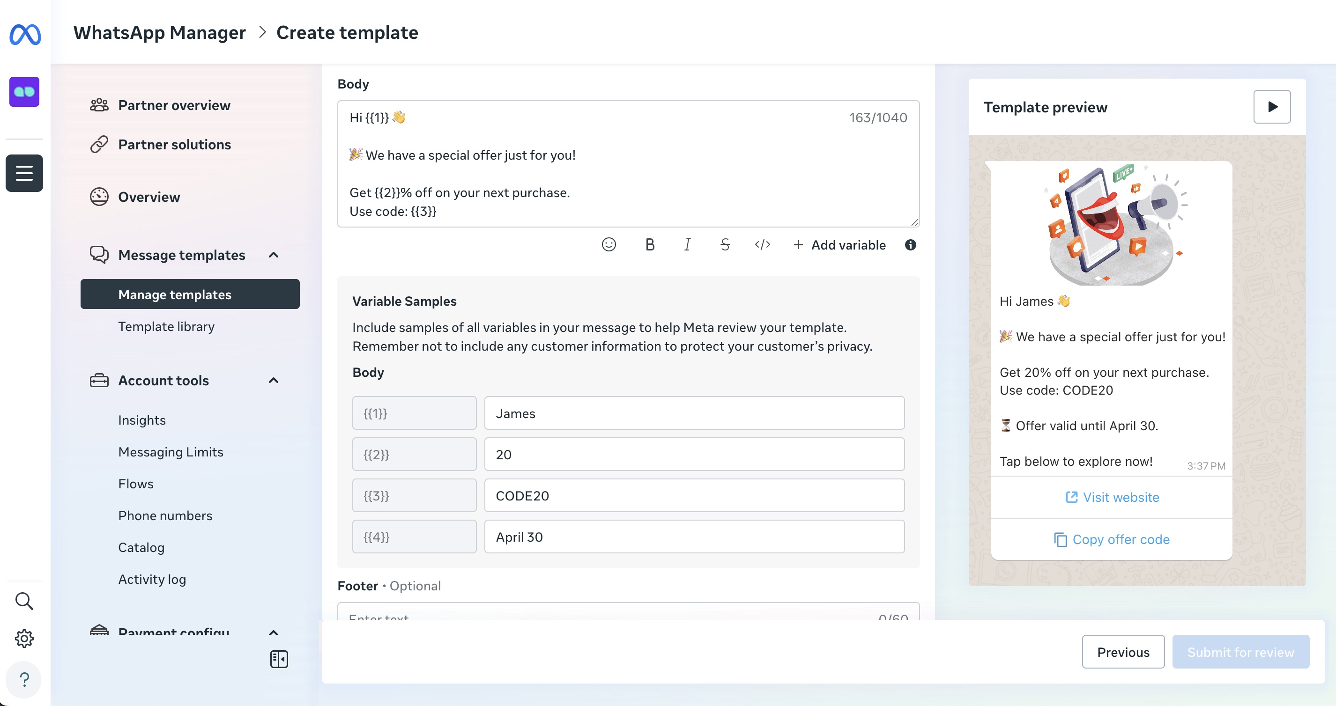This screenshot has height=706, width=1336.
Task: Apply italic formatting to body text
Action: (x=687, y=245)
